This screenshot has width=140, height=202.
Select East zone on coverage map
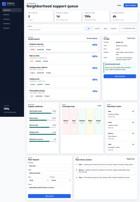tap(74, 122)
